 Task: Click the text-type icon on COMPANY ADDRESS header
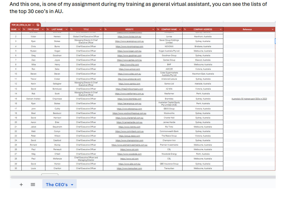click(x=185, y=29)
